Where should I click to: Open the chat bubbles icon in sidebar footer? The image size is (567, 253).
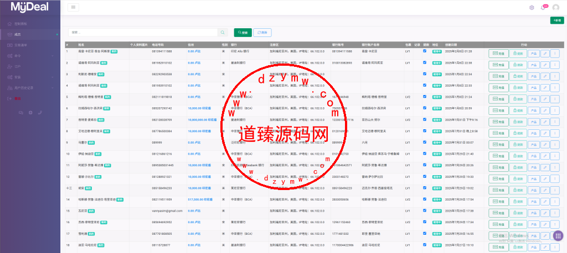pyautogui.click(x=21, y=113)
